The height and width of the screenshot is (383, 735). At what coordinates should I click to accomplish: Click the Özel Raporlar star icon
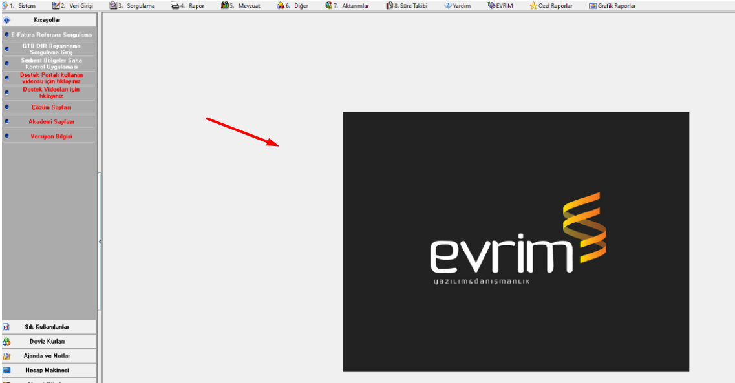(x=533, y=6)
